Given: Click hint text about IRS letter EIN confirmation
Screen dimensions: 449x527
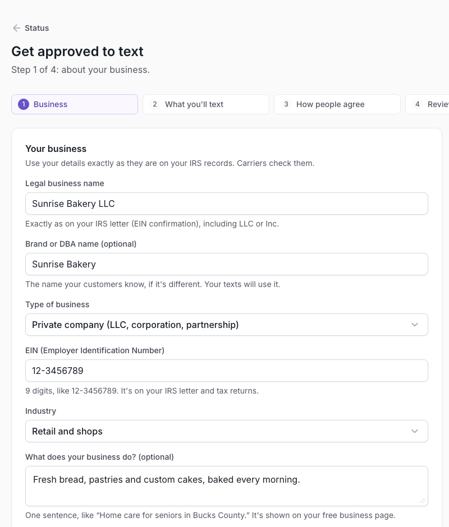Looking at the screenshot, I should [152, 224].
